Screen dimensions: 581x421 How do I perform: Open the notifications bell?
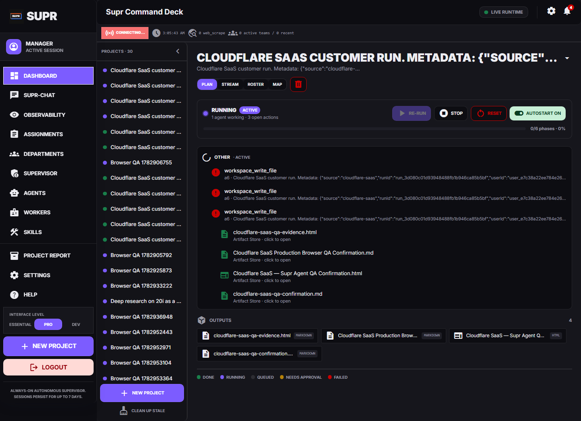(x=567, y=11)
